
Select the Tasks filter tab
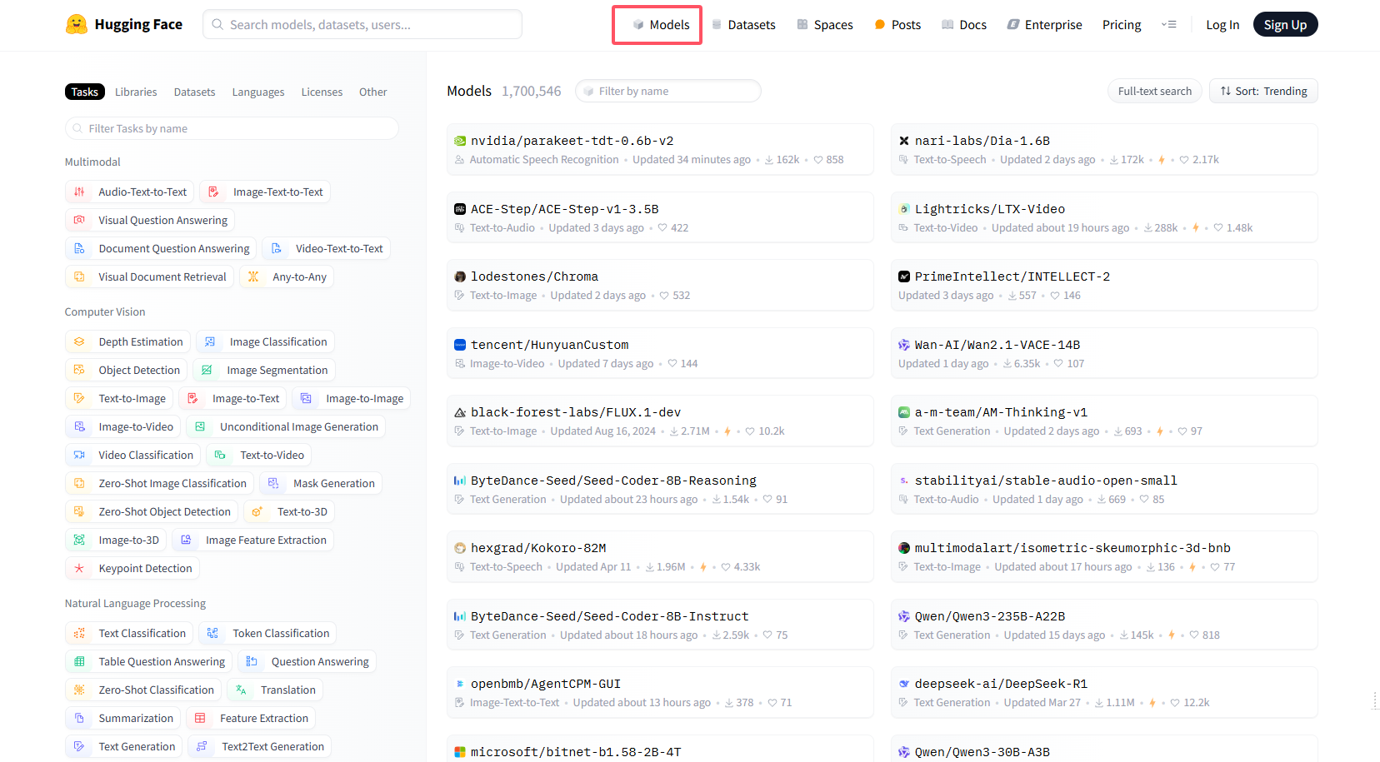click(84, 92)
